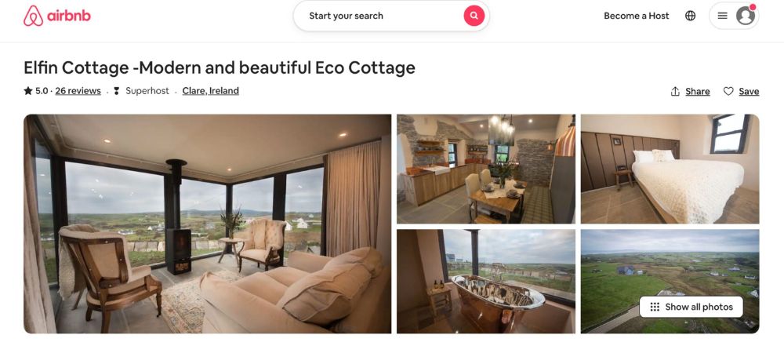Open the globe language selector

(x=691, y=16)
